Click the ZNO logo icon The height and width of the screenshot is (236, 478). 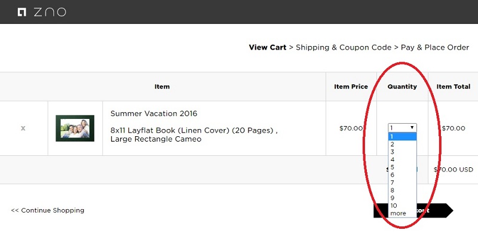click(x=22, y=12)
